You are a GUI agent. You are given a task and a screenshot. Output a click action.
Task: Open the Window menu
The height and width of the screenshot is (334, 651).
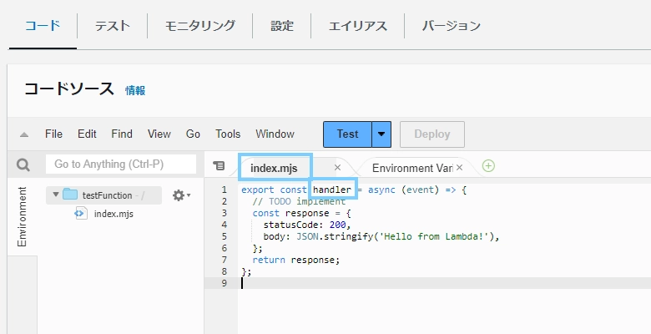275,134
